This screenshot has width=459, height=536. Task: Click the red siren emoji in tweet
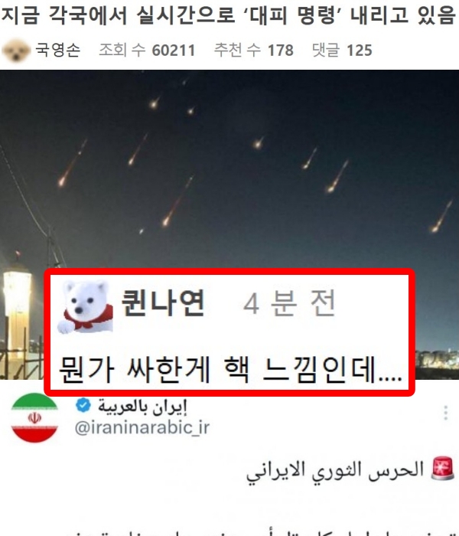(x=443, y=469)
